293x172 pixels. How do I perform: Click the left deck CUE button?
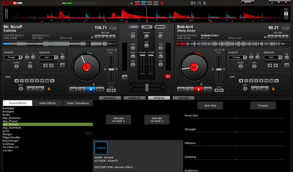[x=73, y=89]
